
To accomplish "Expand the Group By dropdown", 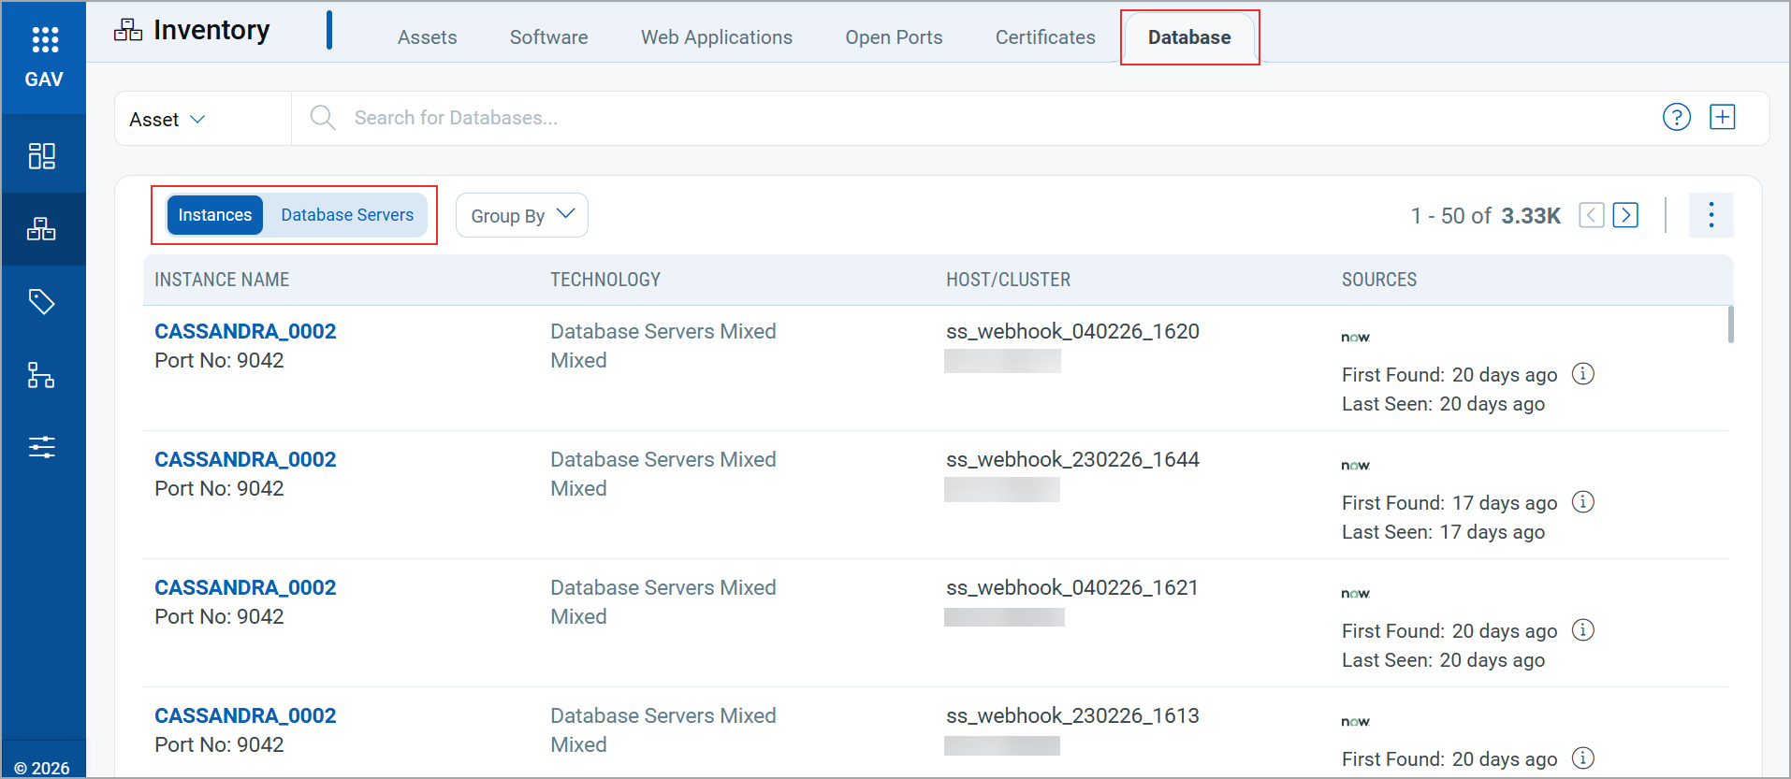I will [522, 216].
